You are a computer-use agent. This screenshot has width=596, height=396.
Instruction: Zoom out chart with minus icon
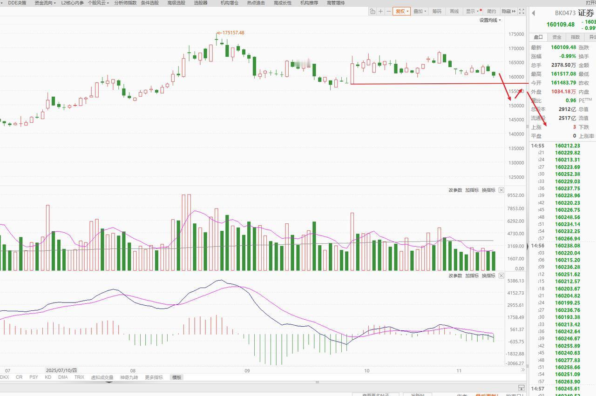coord(388,11)
